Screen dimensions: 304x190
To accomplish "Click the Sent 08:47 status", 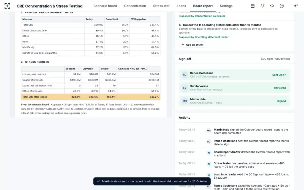I will pyautogui.click(x=279, y=75).
